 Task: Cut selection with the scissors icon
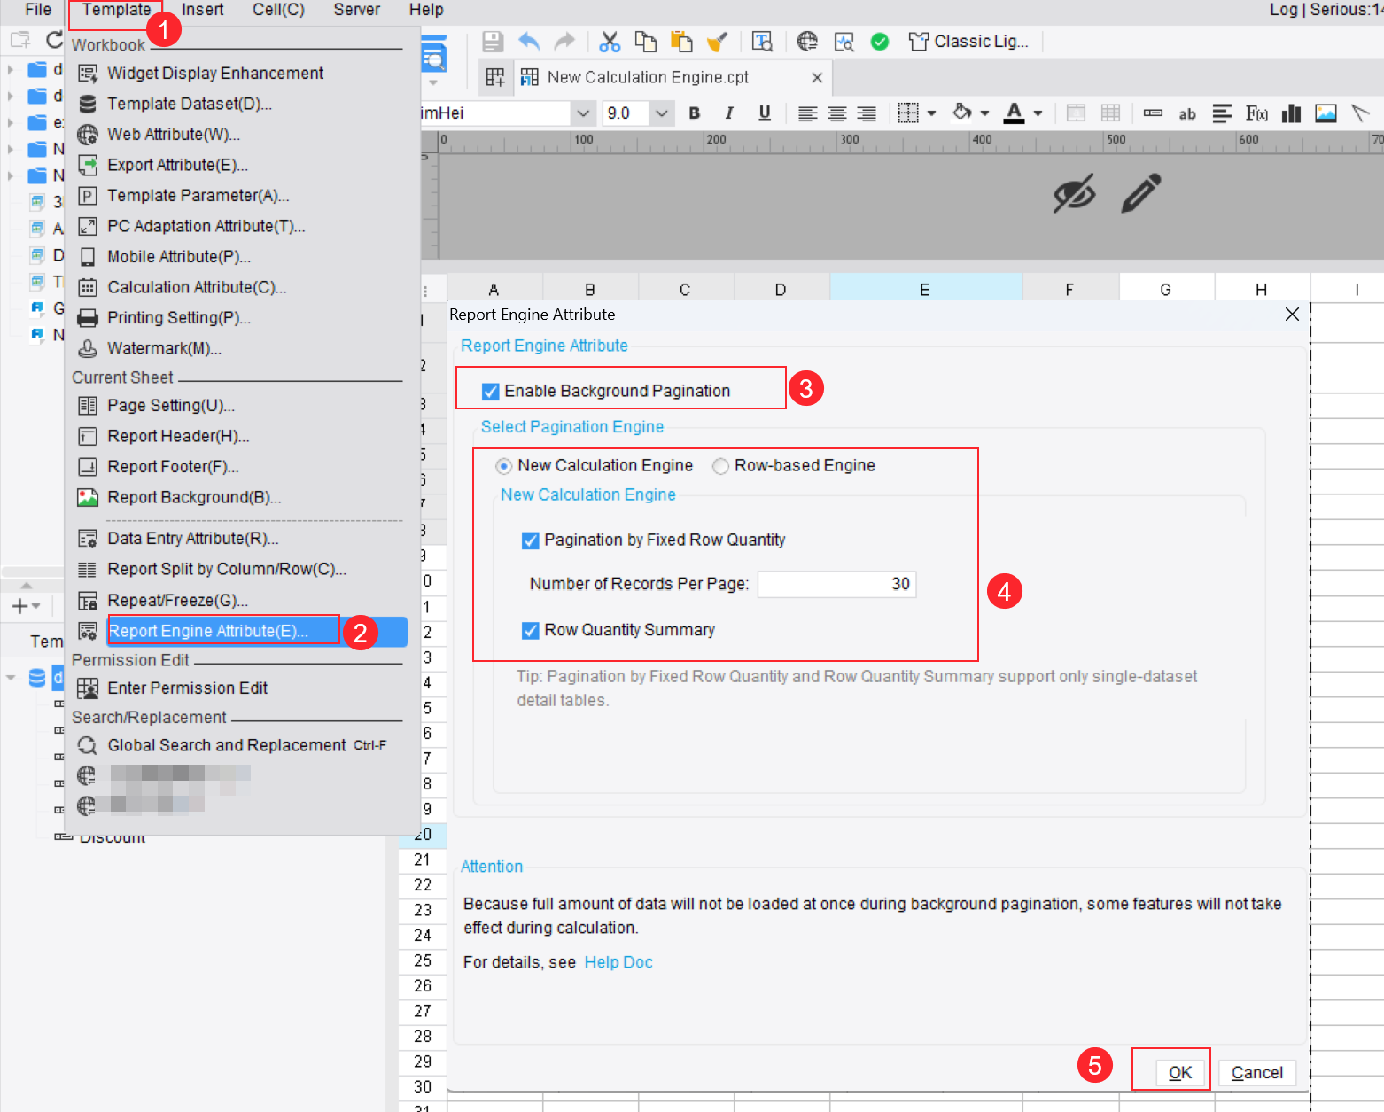pyautogui.click(x=610, y=42)
